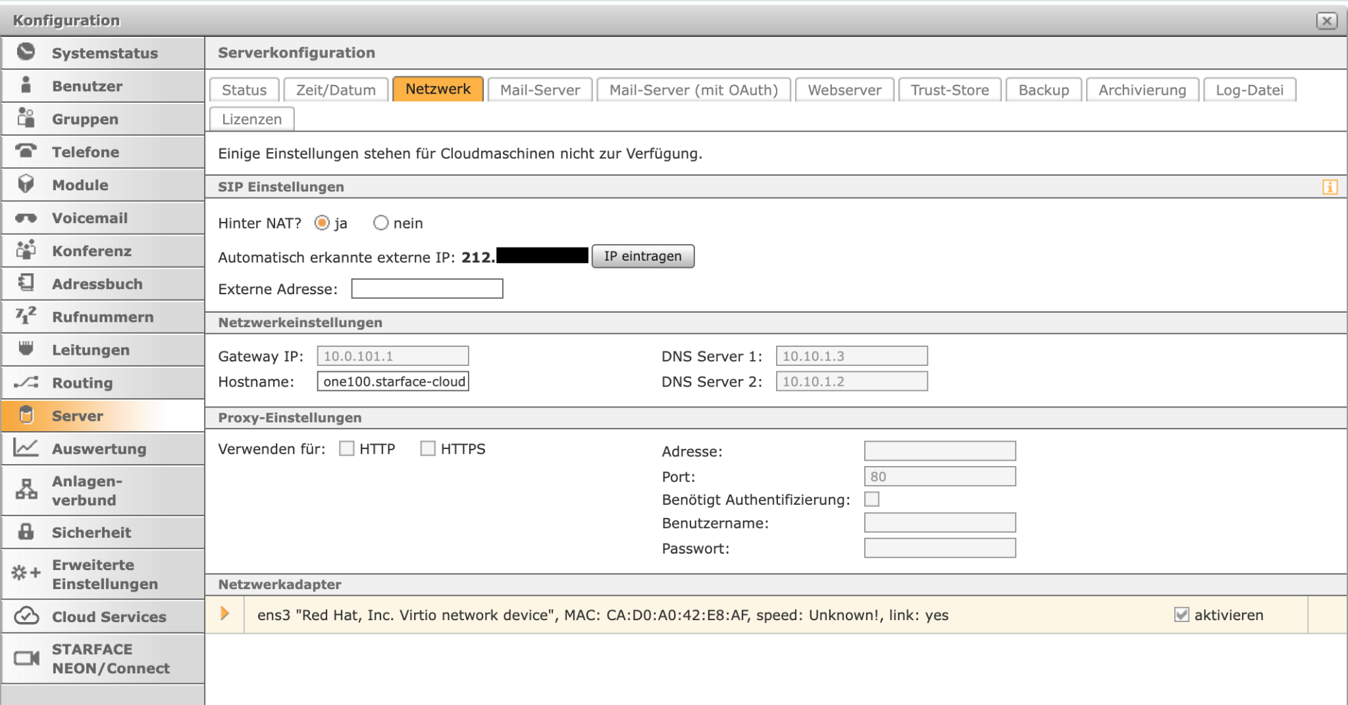The width and height of the screenshot is (1348, 705).
Task: Open Routing menu label
Action: 82,383
